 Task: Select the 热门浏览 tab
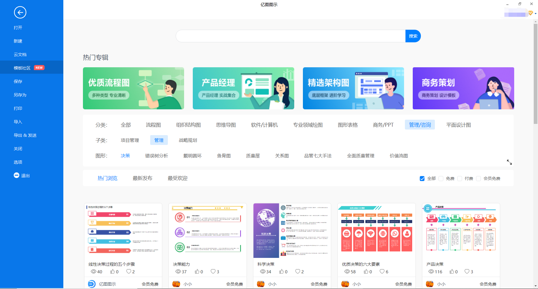coord(107,178)
